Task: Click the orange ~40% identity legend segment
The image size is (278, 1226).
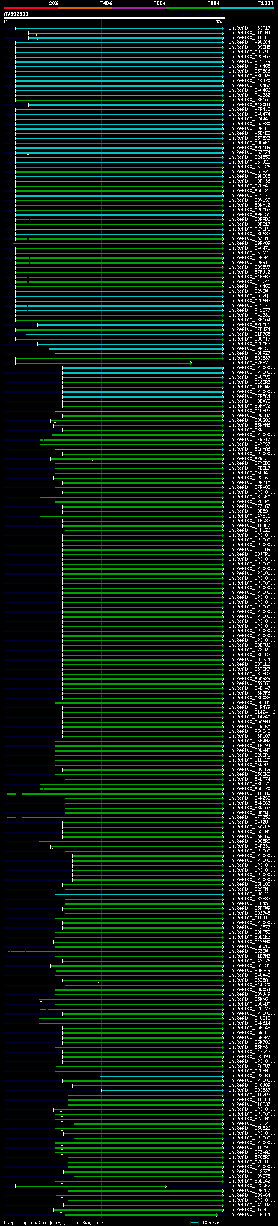Action: point(85,8)
